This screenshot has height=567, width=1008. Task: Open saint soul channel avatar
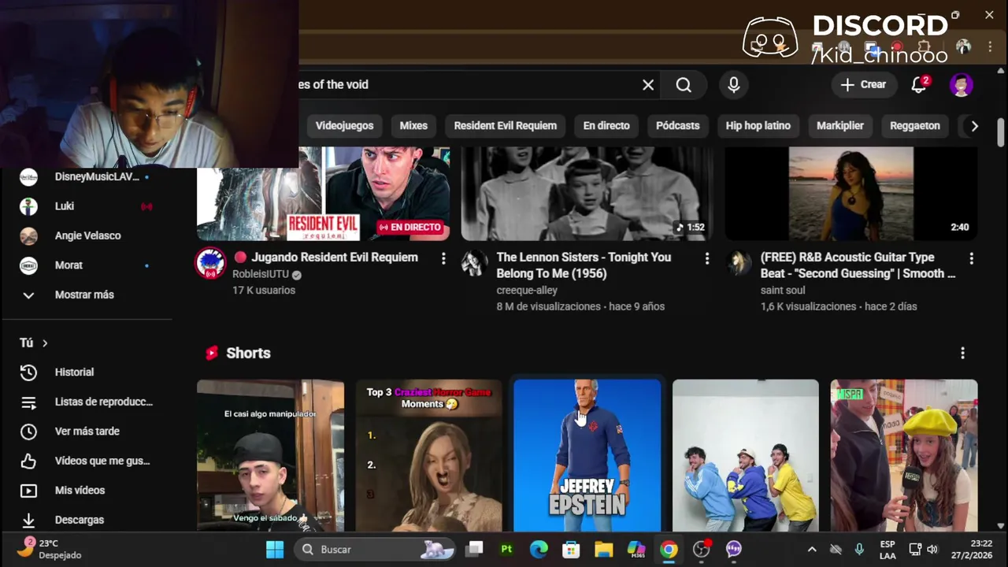[738, 263]
